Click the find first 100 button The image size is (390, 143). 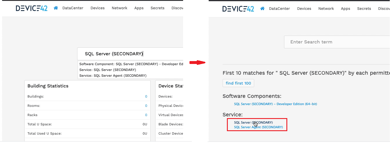(x=238, y=83)
